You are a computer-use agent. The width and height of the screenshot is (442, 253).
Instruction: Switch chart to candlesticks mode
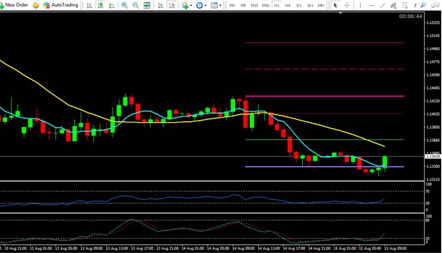click(x=100, y=5)
